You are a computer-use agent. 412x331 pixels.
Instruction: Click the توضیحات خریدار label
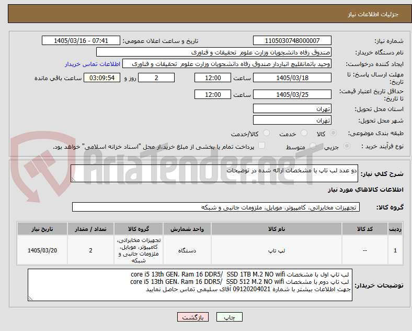(x=379, y=285)
